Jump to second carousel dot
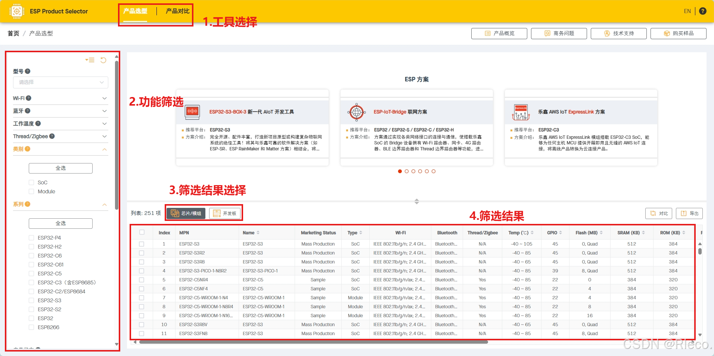714x356 pixels. point(407,171)
